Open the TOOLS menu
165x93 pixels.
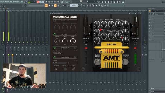click(x=19, y=2)
